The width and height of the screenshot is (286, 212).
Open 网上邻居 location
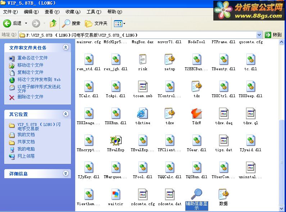(x=26, y=156)
